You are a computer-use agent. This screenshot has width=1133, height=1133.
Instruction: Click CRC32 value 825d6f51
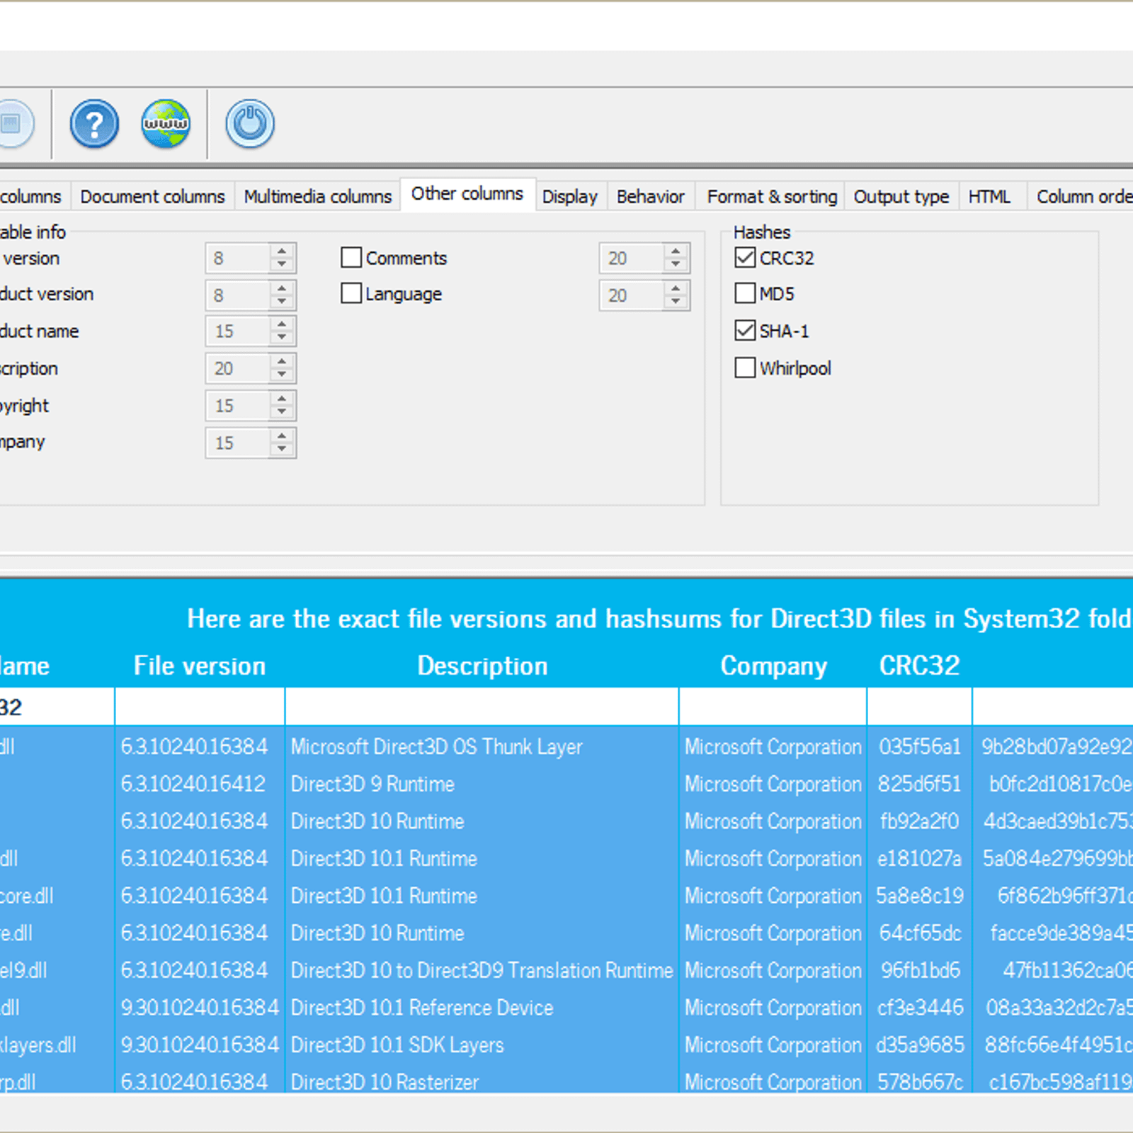920,784
